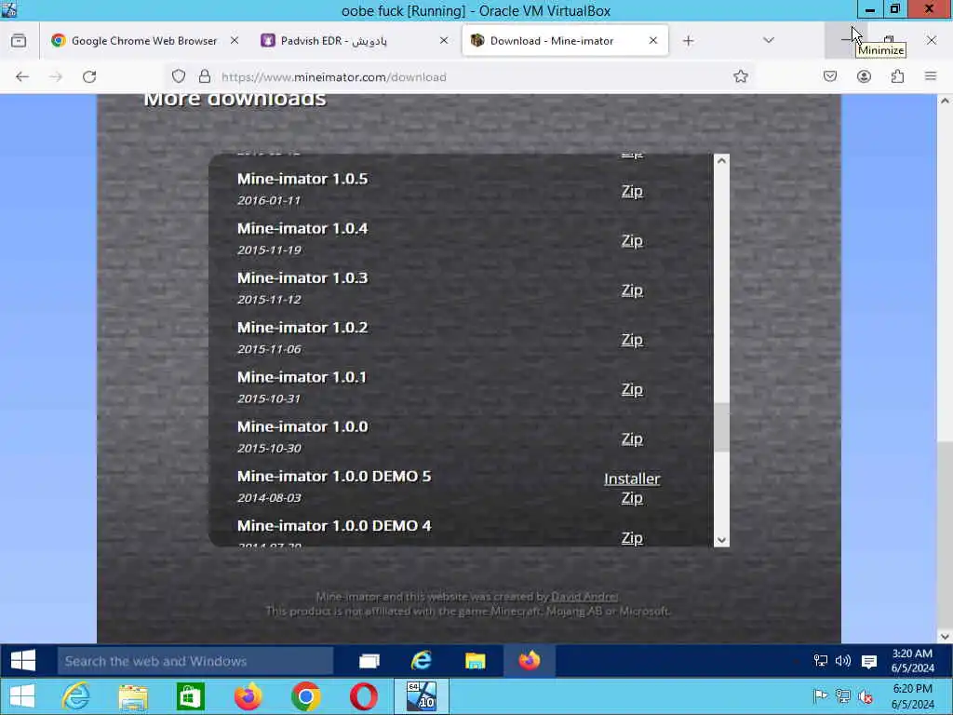Expand the list all tabs chevron
Screen dimensions: 953x715
click(768, 40)
